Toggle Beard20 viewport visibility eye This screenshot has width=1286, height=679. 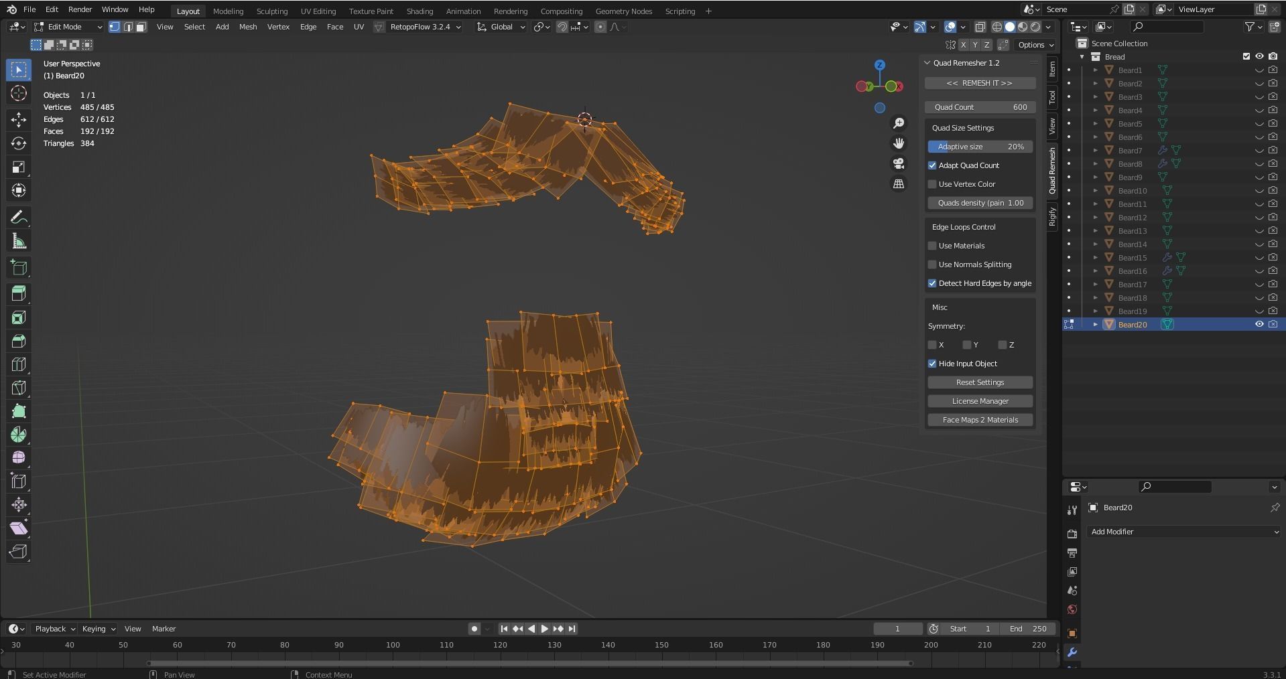1259,324
